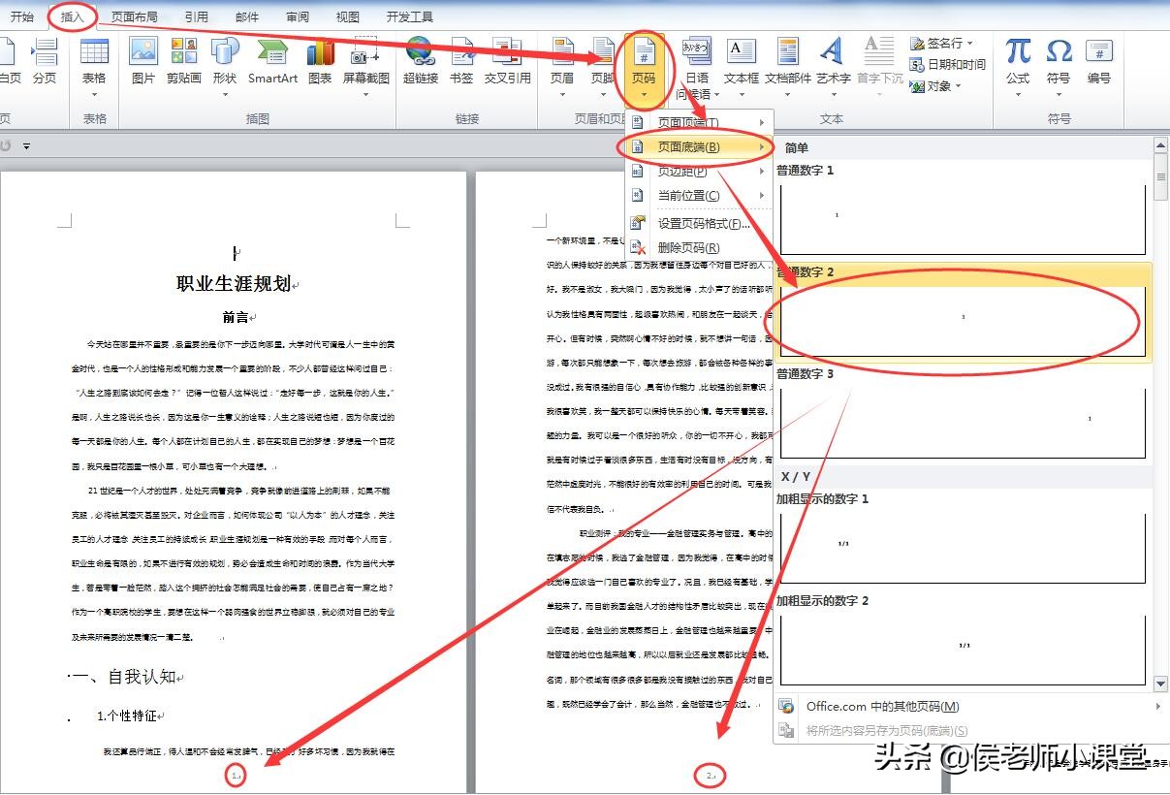Click the 形状 (Shapes) icon
Viewport: 1170px width, 795px height.
pyautogui.click(x=224, y=61)
